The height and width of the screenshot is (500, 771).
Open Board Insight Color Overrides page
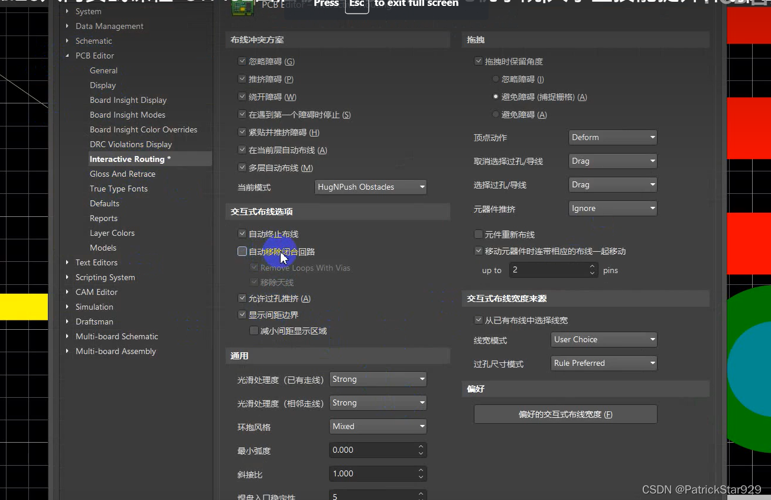144,129
